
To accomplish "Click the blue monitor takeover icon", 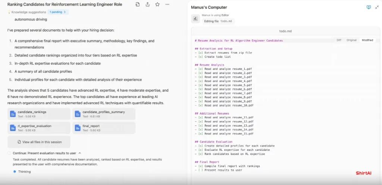I will click(369, 7).
